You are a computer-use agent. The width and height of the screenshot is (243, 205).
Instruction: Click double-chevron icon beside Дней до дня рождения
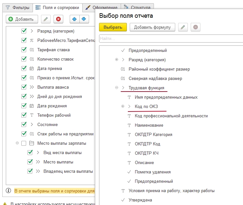(x=32, y=96)
